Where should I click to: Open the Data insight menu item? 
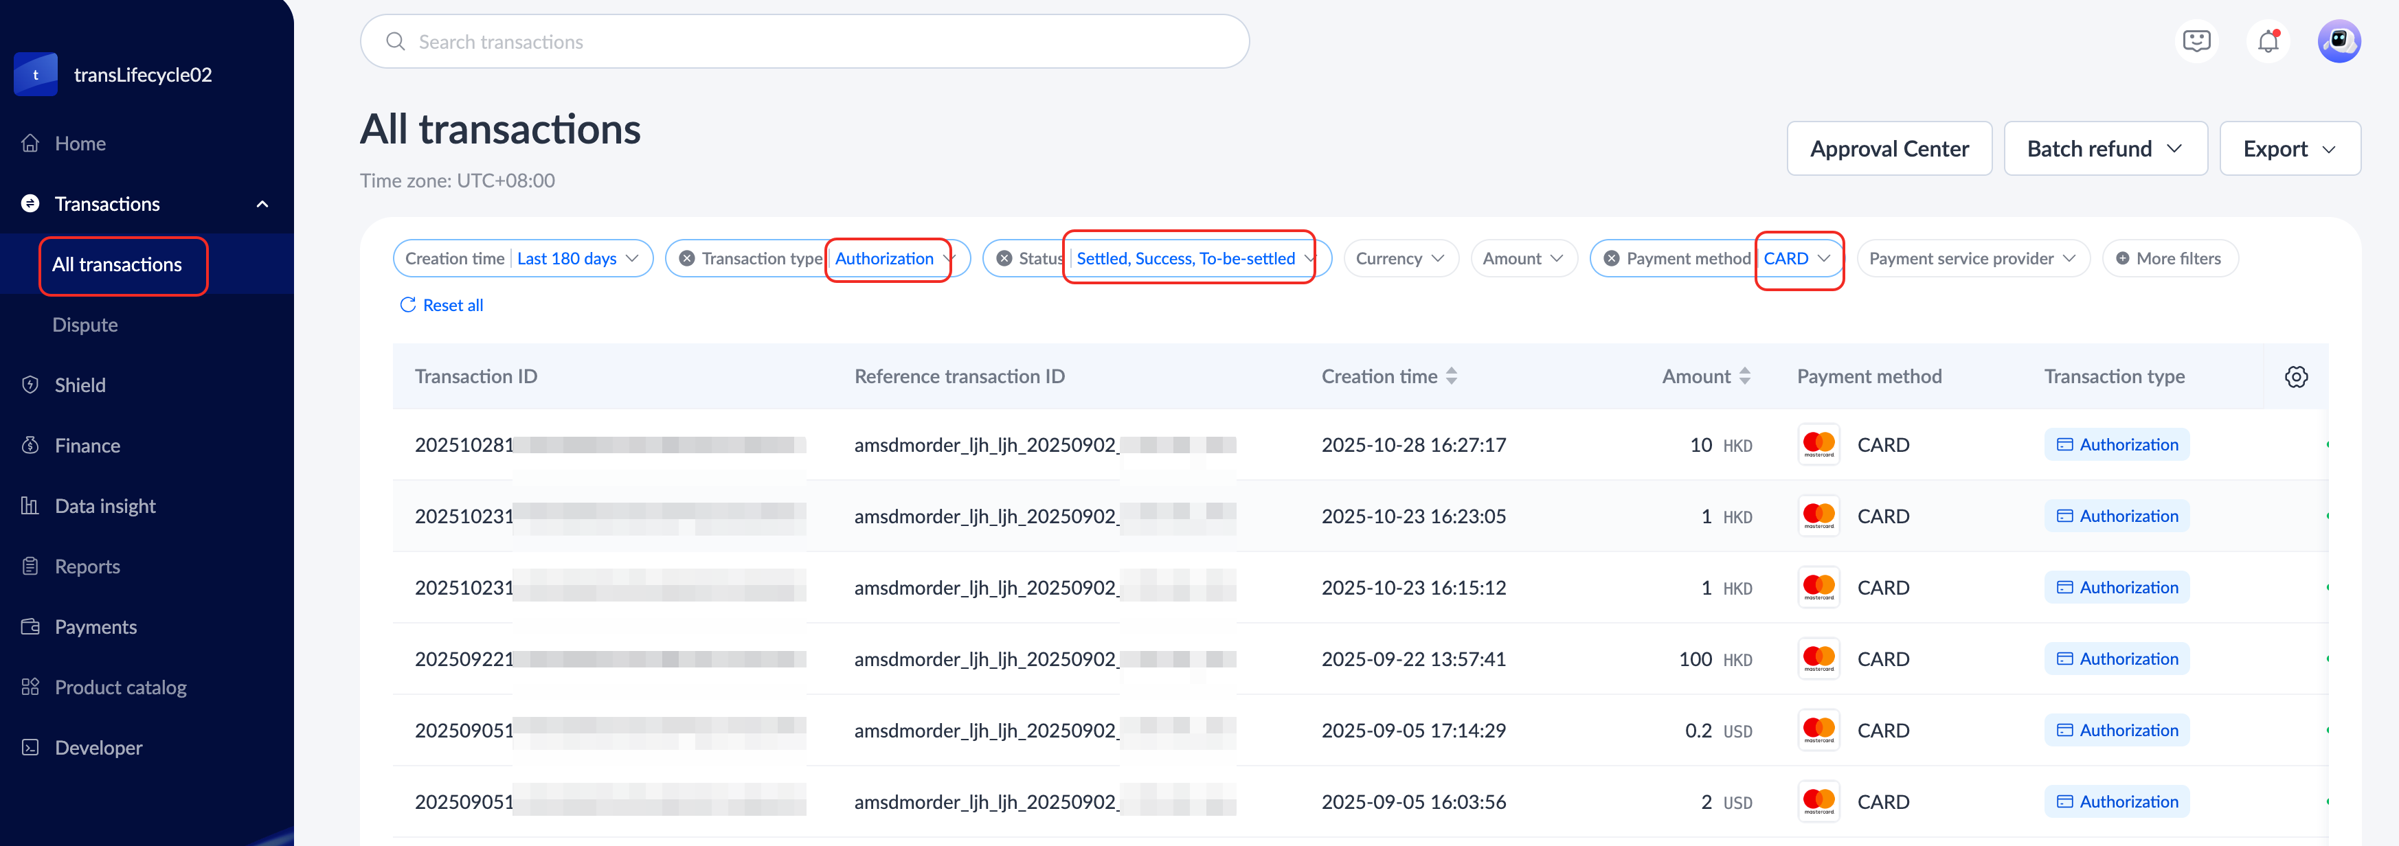pyautogui.click(x=104, y=506)
